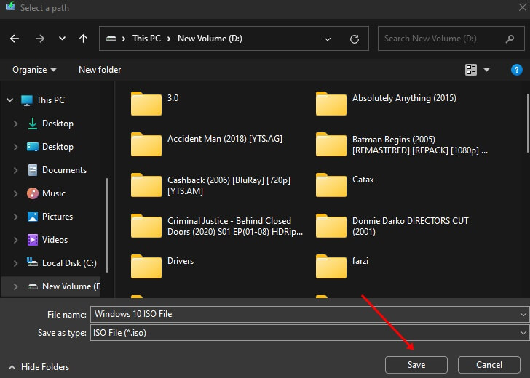The height and width of the screenshot is (378, 530).
Task: Open the Save as type combo box
Action: [309, 332]
